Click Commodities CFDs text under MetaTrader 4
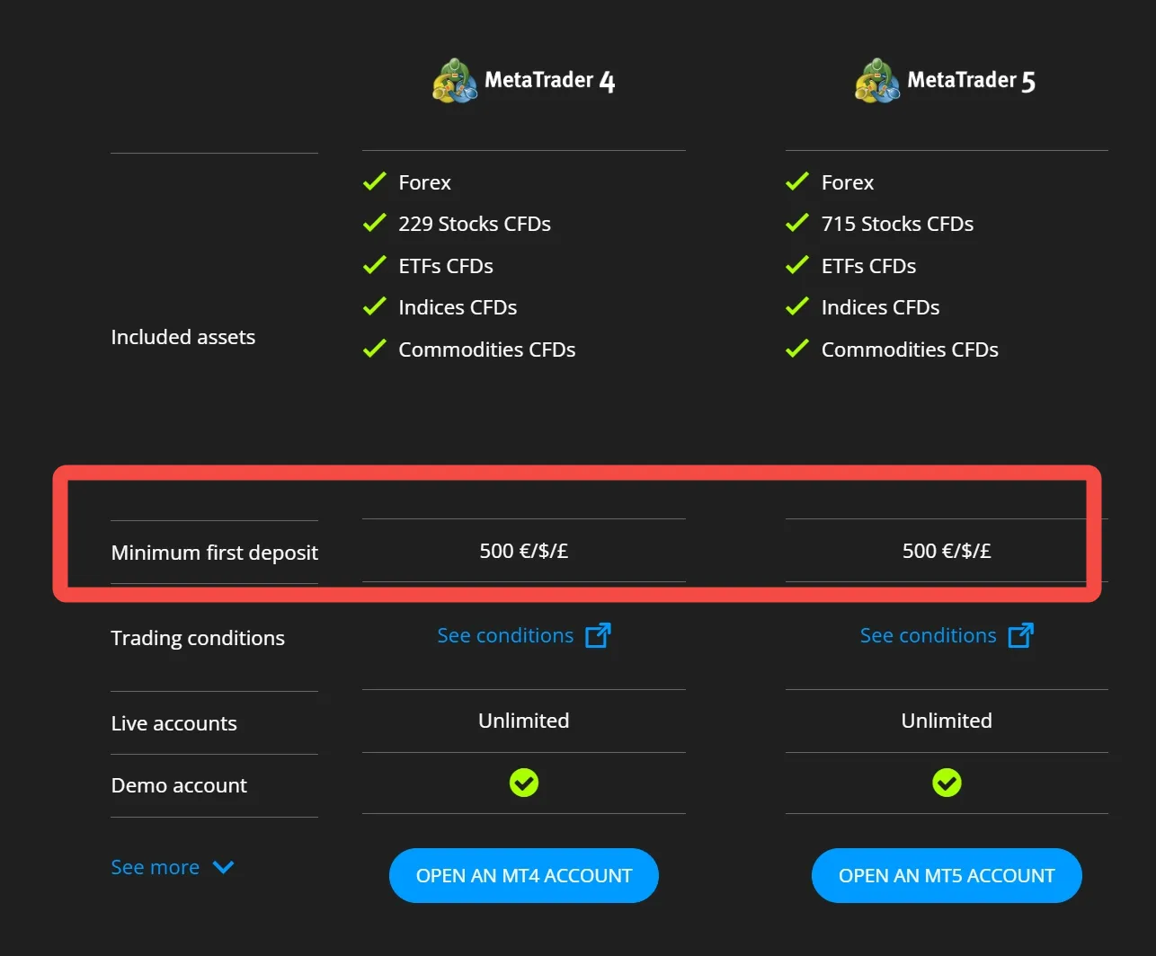1156x956 pixels. point(487,350)
